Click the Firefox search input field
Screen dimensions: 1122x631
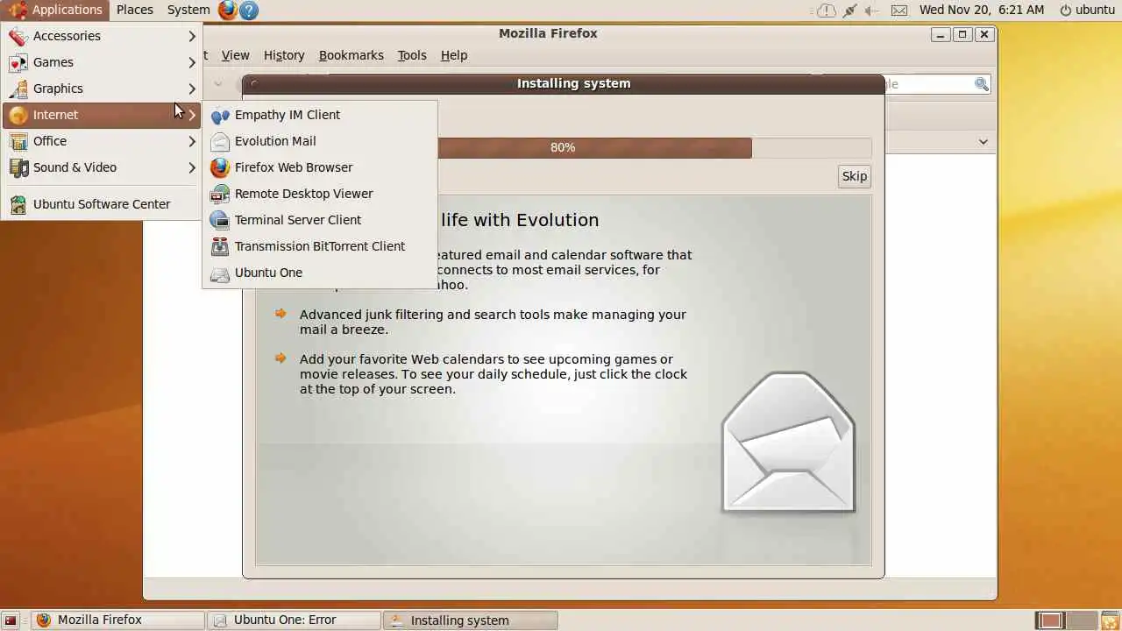click(x=929, y=84)
